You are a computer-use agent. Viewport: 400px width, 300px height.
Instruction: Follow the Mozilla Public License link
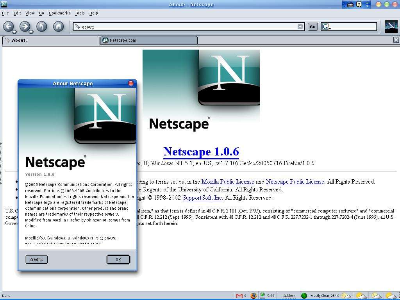coord(228,182)
